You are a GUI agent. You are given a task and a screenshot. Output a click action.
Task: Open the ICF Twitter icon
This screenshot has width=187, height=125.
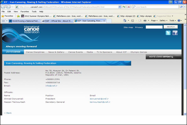[x=168, y=33]
